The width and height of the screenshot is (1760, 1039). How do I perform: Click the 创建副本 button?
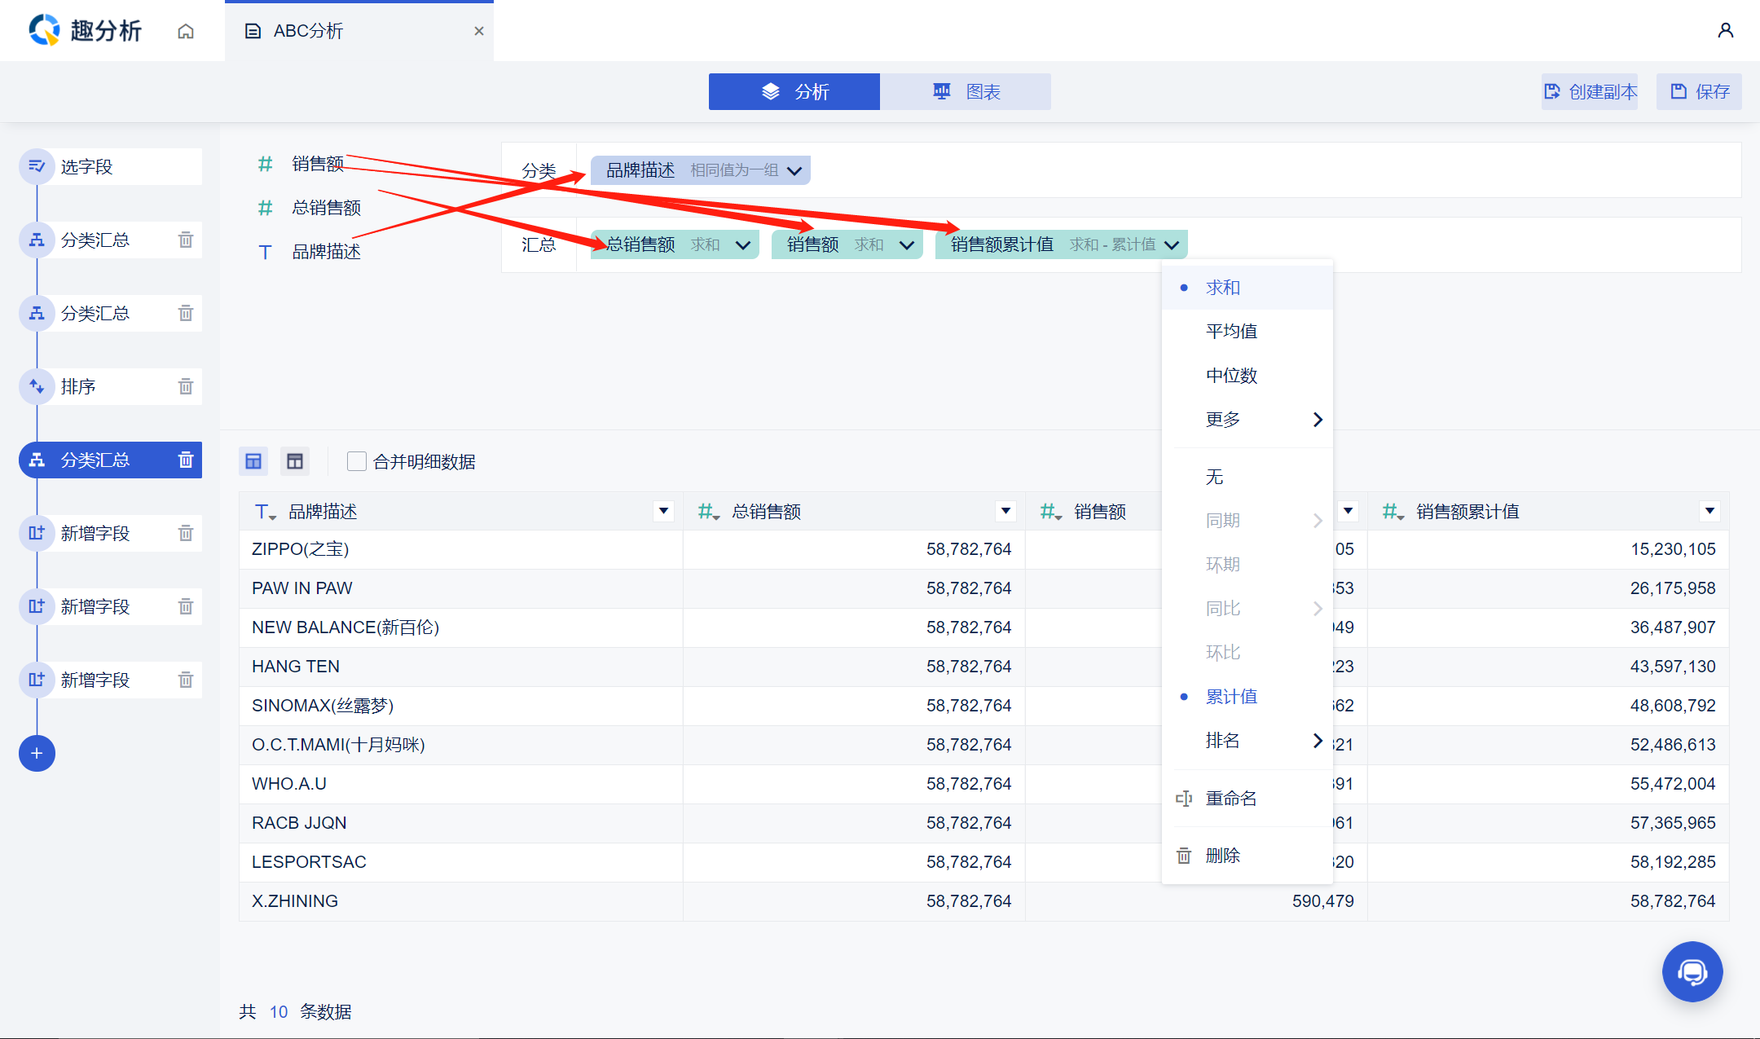coord(1590,91)
